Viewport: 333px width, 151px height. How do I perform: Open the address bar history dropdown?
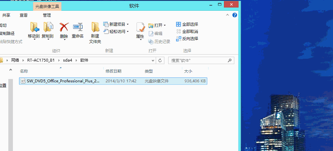pyautogui.click(x=153, y=60)
